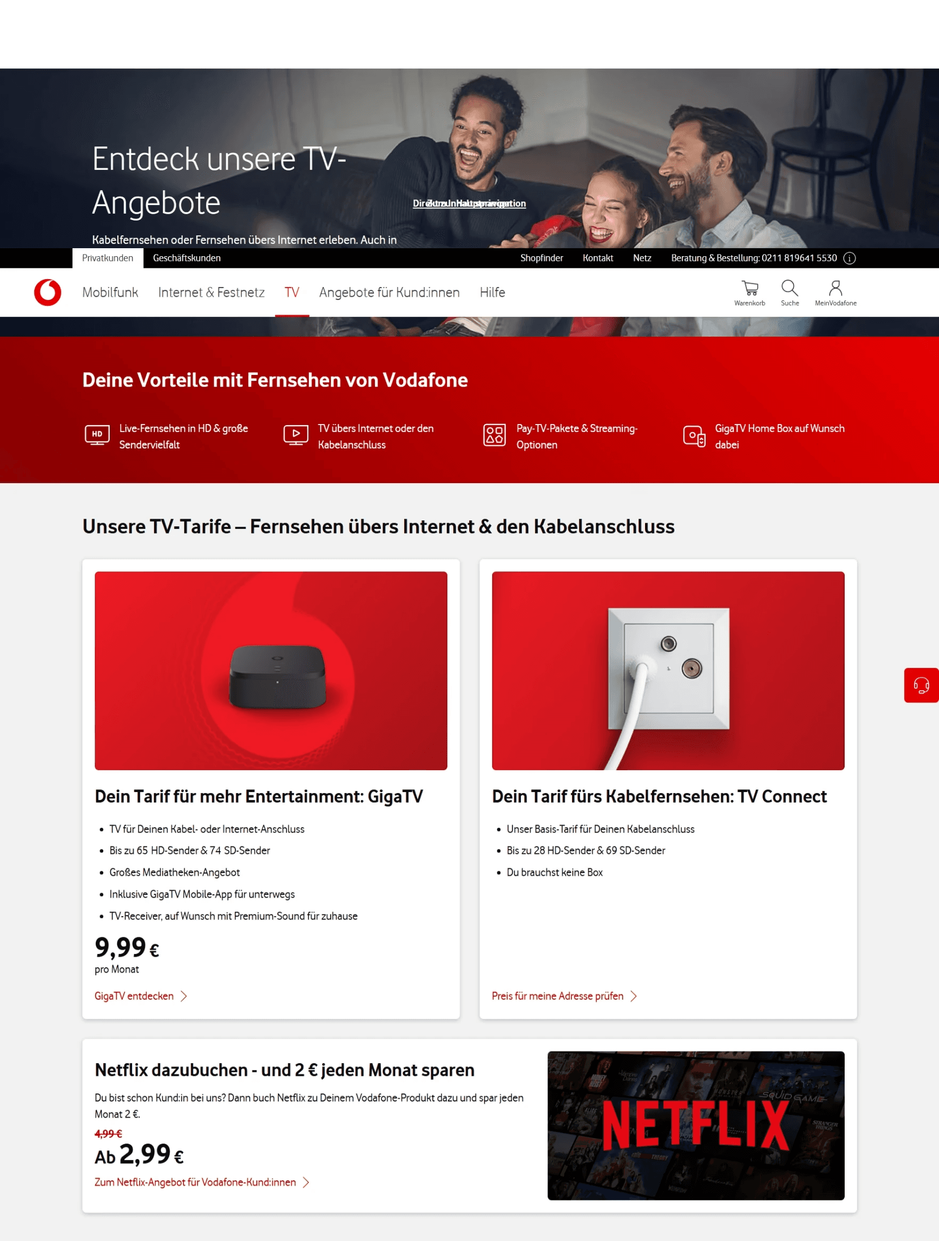Click the info icon next to phone number
The width and height of the screenshot is (939, 1241).
(849, 258)
